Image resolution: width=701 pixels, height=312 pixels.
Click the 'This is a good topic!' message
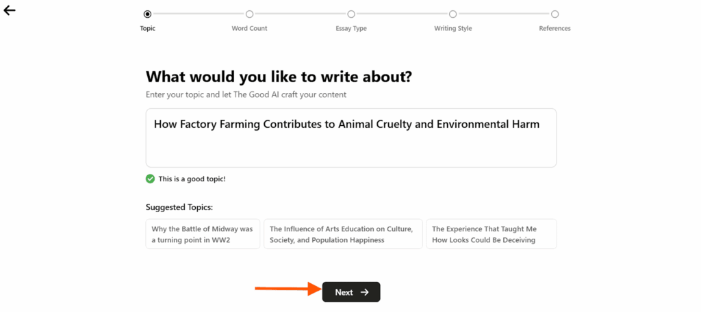click(192, 179)
